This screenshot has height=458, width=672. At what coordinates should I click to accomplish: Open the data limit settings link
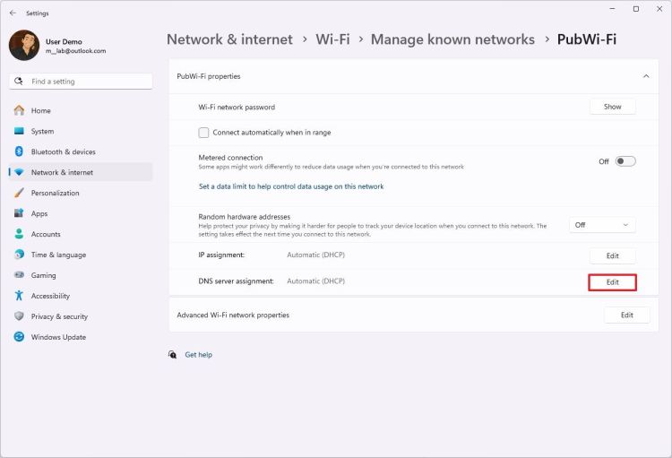291,186
